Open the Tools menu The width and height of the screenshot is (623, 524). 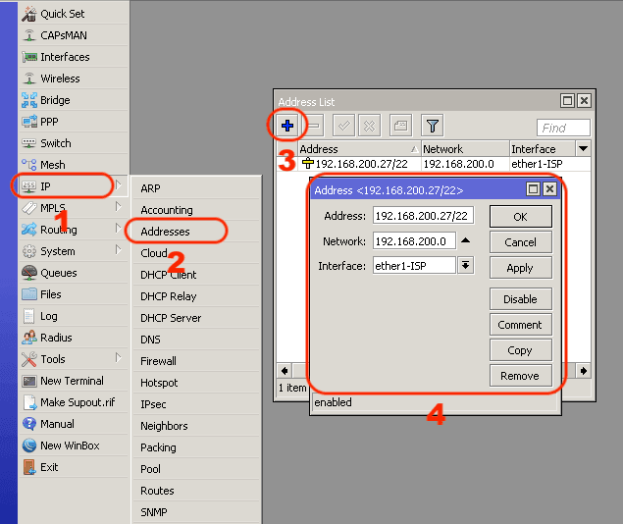coord(74,359)
